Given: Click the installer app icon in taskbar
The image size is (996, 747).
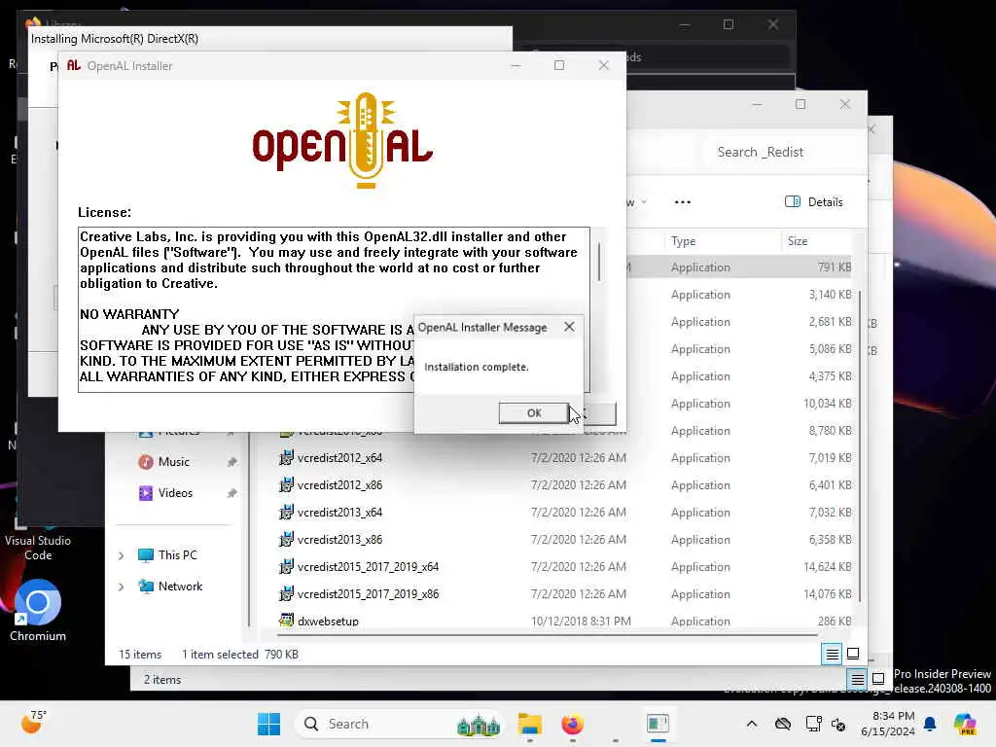Looking at the screenshot, I should click(x=658, y=724).
